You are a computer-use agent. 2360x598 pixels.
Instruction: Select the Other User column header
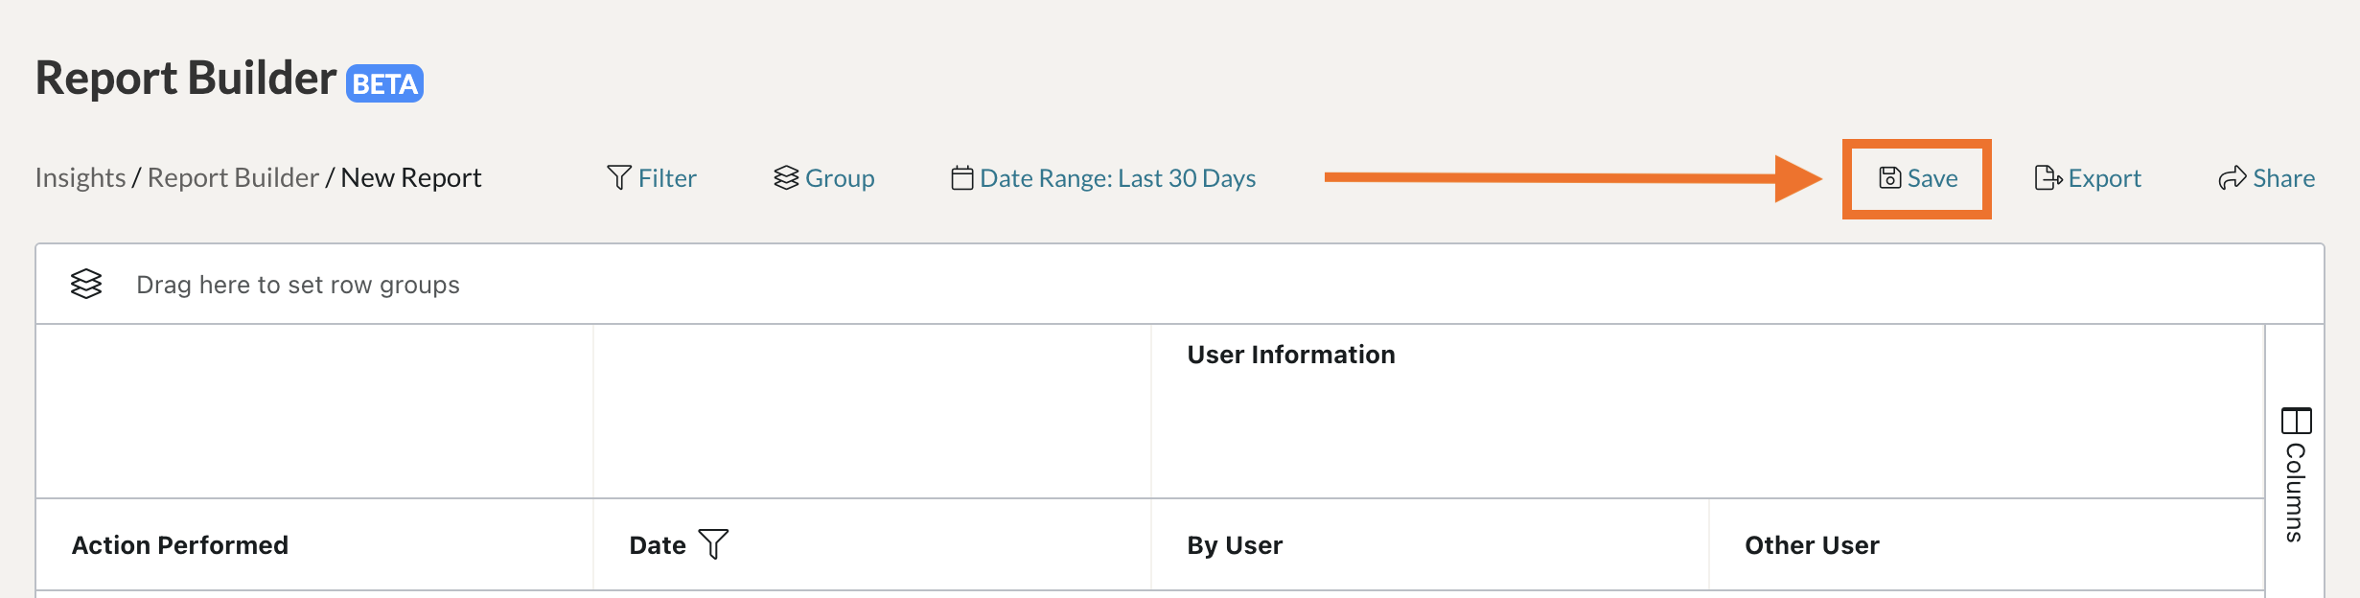point(1812,545)
